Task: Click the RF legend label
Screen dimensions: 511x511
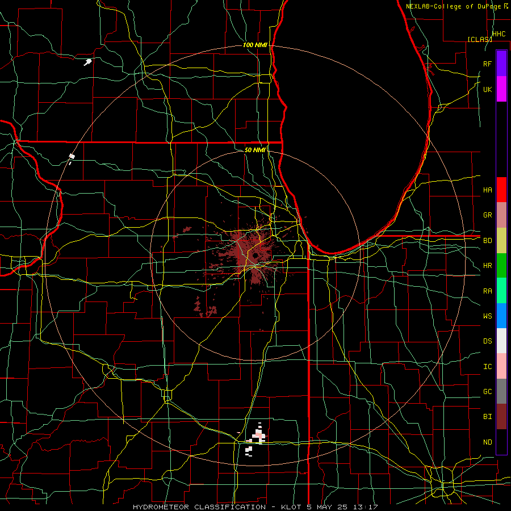Action: [x=487, y=64]
